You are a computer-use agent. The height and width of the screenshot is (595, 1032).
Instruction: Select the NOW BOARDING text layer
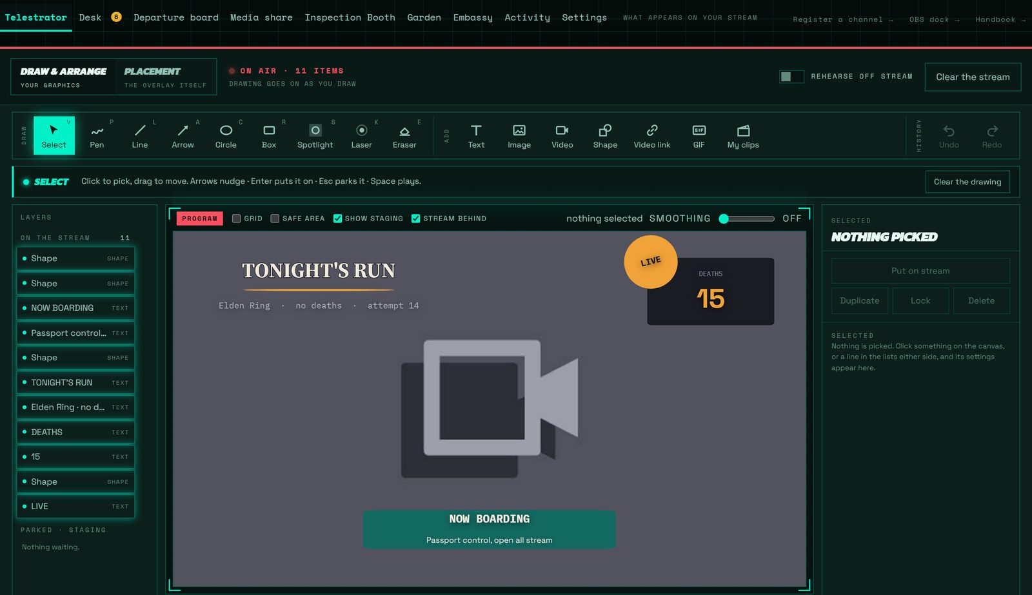(76, 308)
